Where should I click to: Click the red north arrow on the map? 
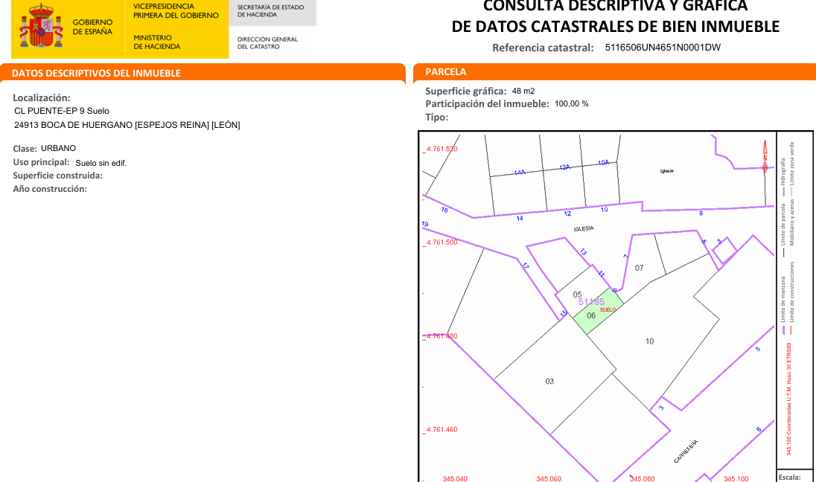[x=765, y=156]
